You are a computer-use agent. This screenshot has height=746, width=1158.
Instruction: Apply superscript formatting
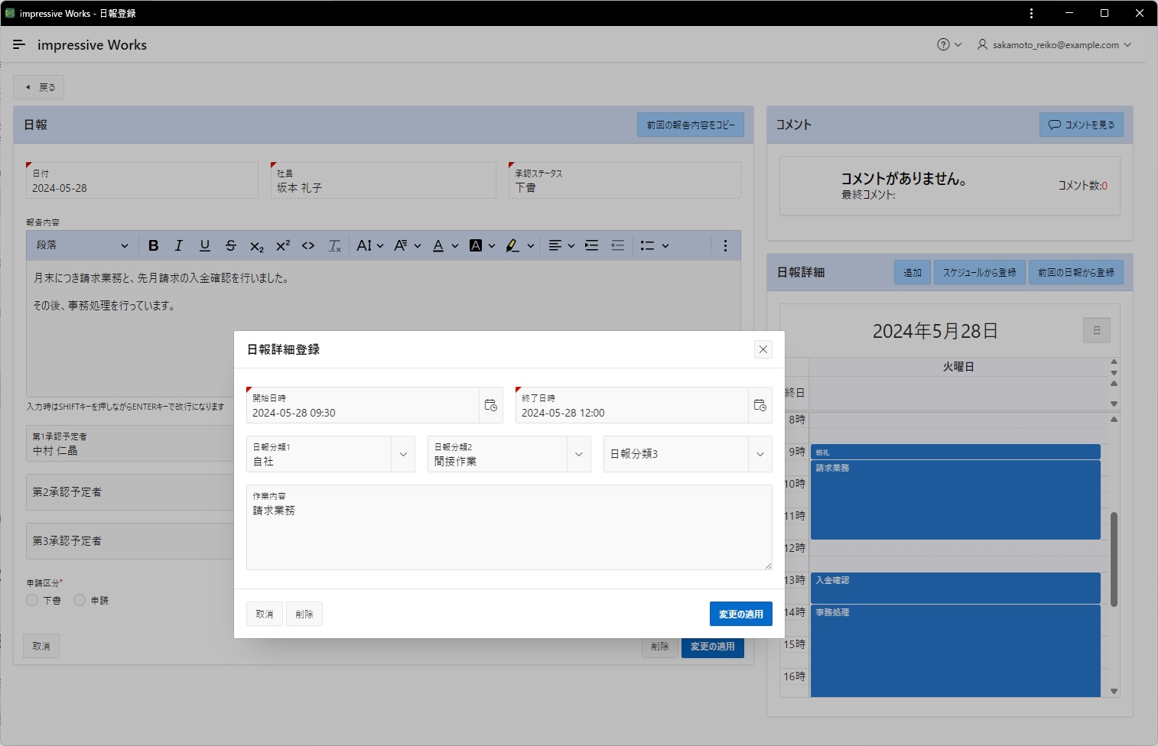(x=283, y=245)
